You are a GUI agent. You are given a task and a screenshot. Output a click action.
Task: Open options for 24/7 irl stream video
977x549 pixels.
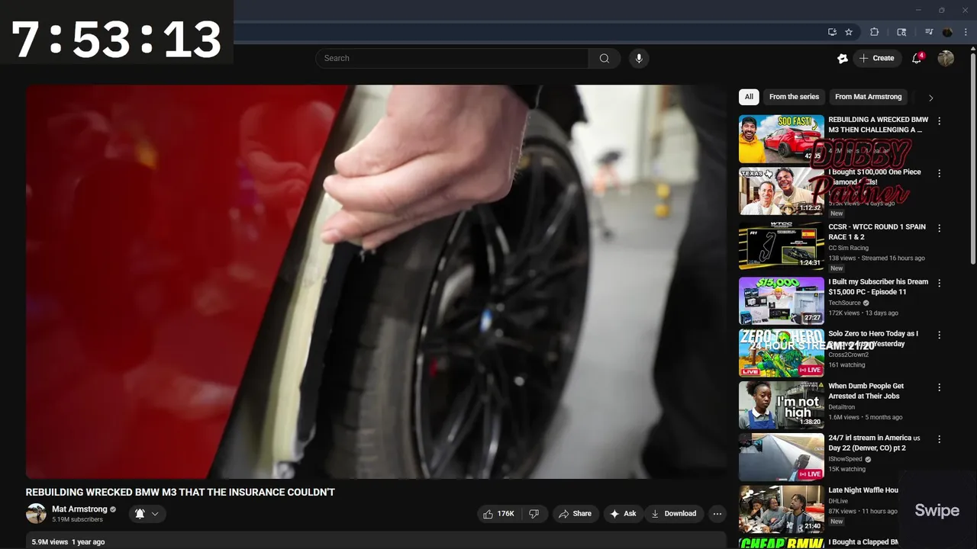940,439
